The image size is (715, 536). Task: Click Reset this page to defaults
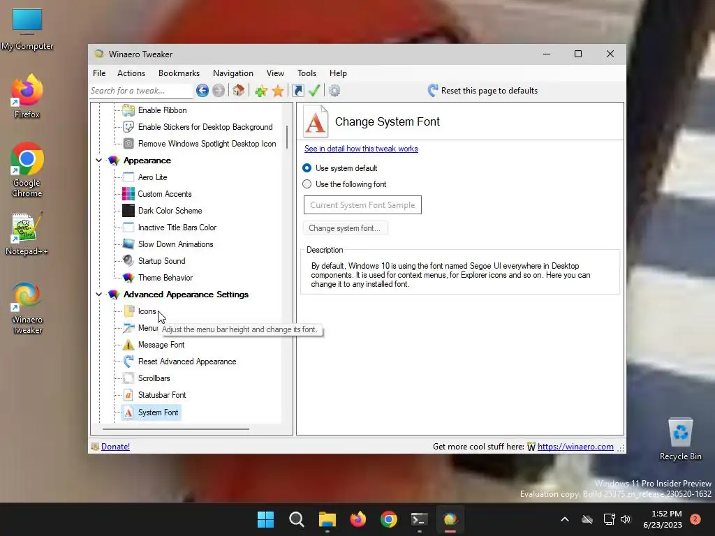point(483,91)
